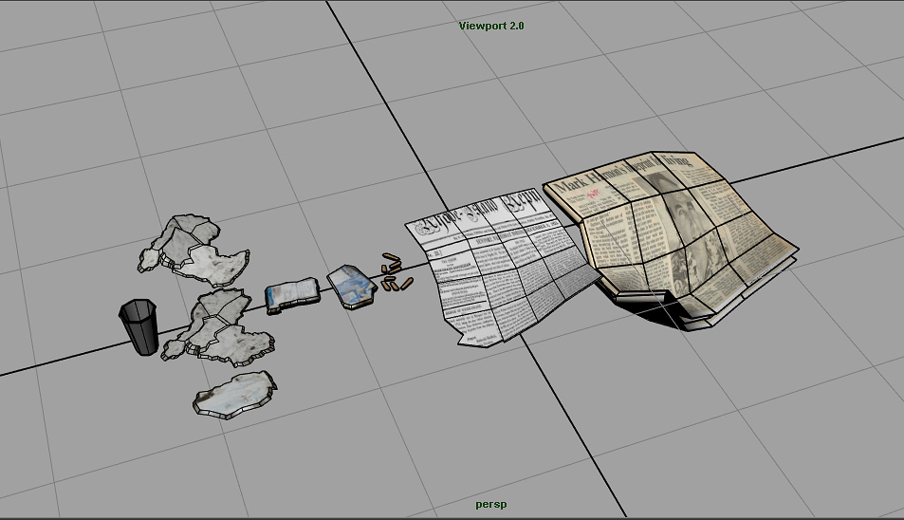Viewport: 904px width, 520px height.
Task: Select the dark trash can model
Action: (x=138, y=326)
